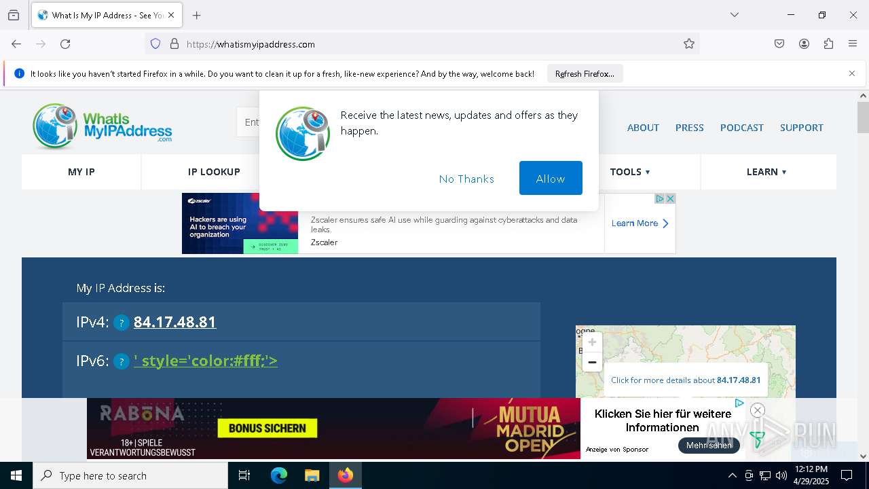Show site security padlock info

[174, 43]
